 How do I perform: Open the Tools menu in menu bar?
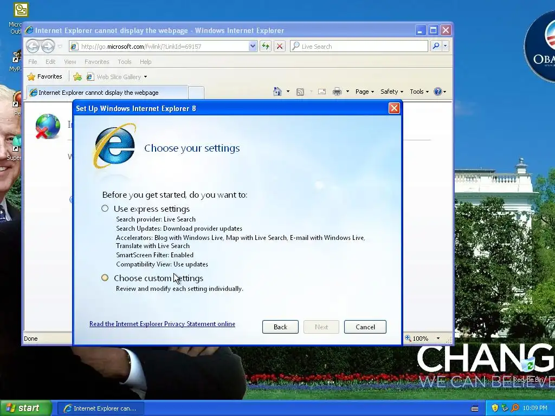124,62
